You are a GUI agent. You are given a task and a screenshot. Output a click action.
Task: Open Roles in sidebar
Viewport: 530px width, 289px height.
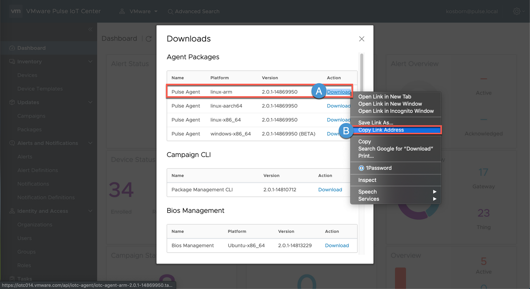click(24, 266)
